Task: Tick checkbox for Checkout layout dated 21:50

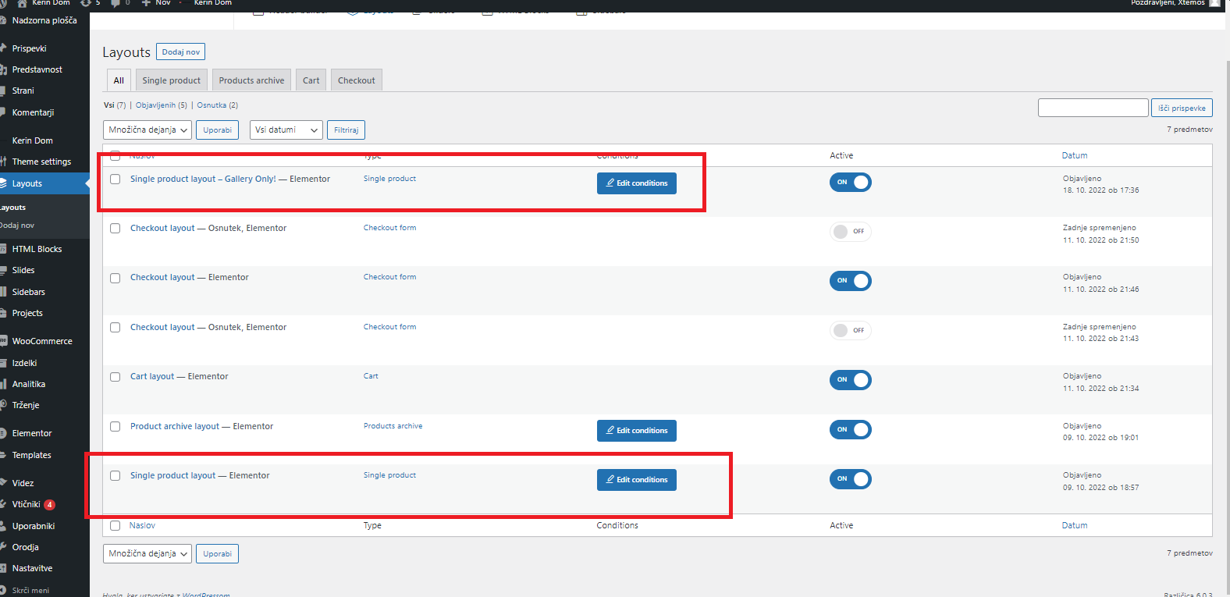Action: point(115,228)
